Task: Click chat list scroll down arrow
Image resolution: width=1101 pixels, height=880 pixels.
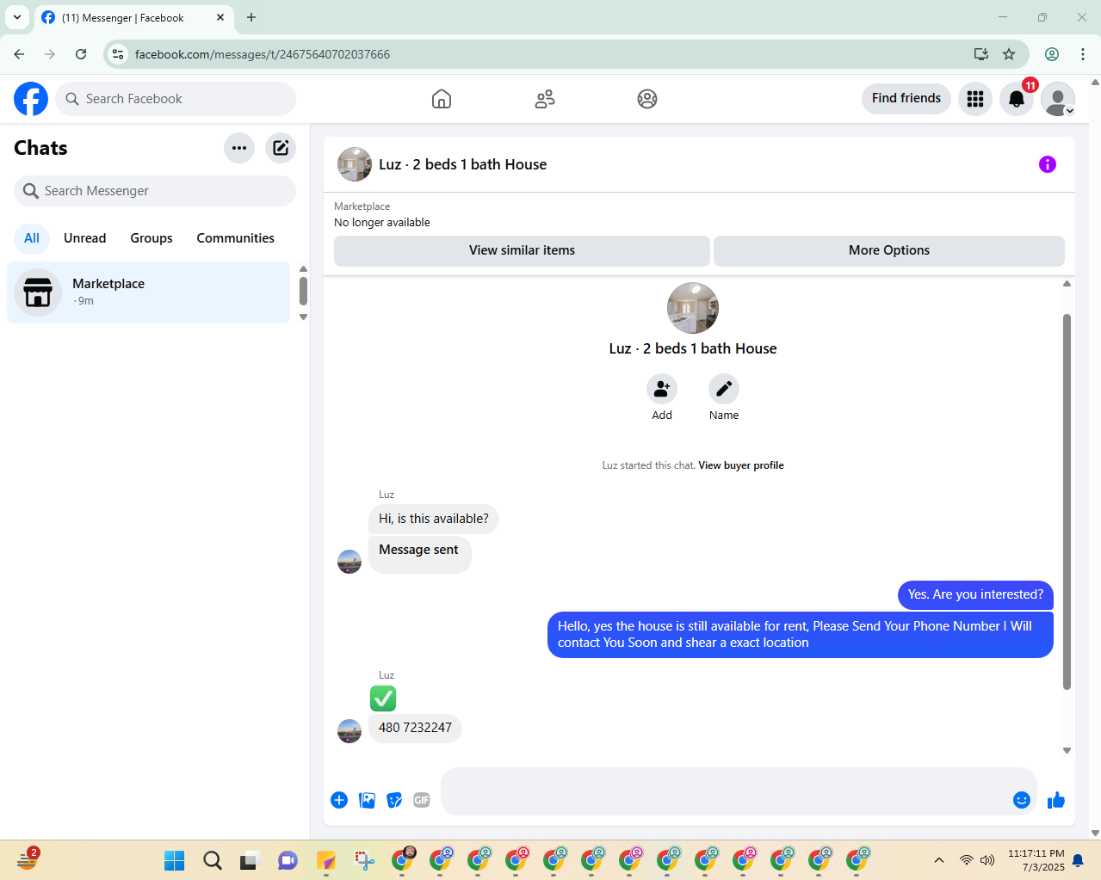Action: point(303,317)
